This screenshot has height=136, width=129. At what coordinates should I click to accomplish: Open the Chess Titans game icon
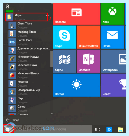coord(12,25)
